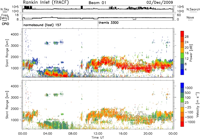
Task: Click the 'Rankin Inlet (fitACF)' title text
Action: click(x=46, y=2)
